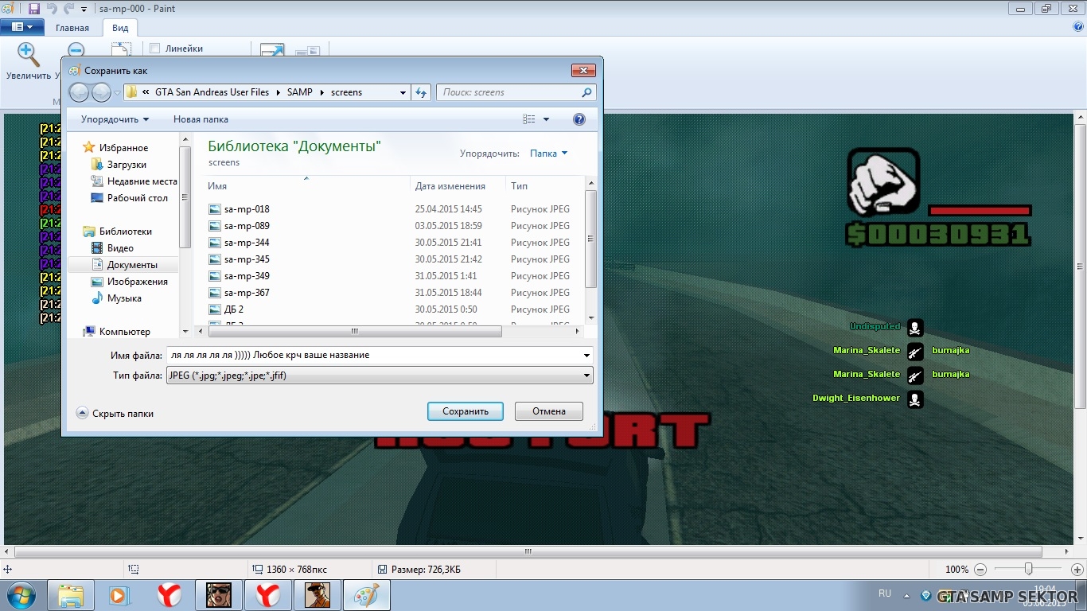Click the refresh icon next to the address bar
Image resolution: width=1087 pixels, height=611 pixels.
click(423, 92)
